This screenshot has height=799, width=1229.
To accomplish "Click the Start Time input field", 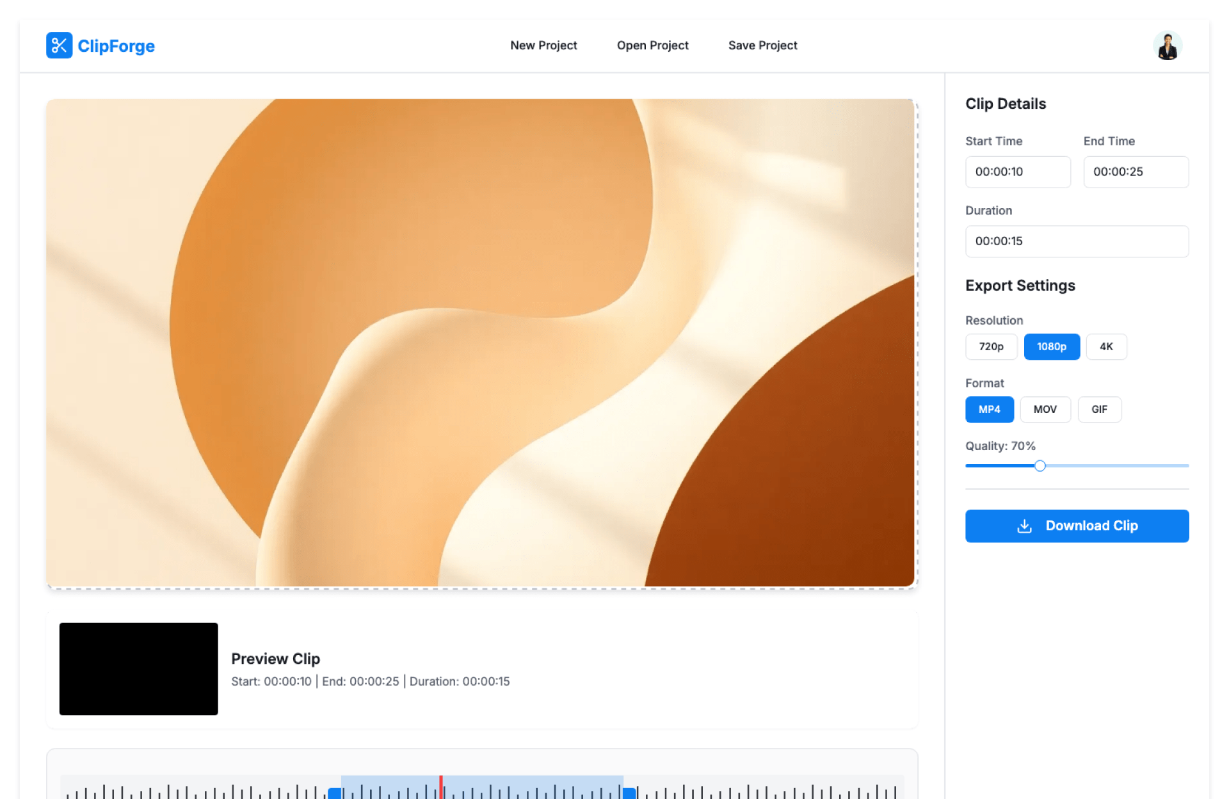I will 1017,172.
